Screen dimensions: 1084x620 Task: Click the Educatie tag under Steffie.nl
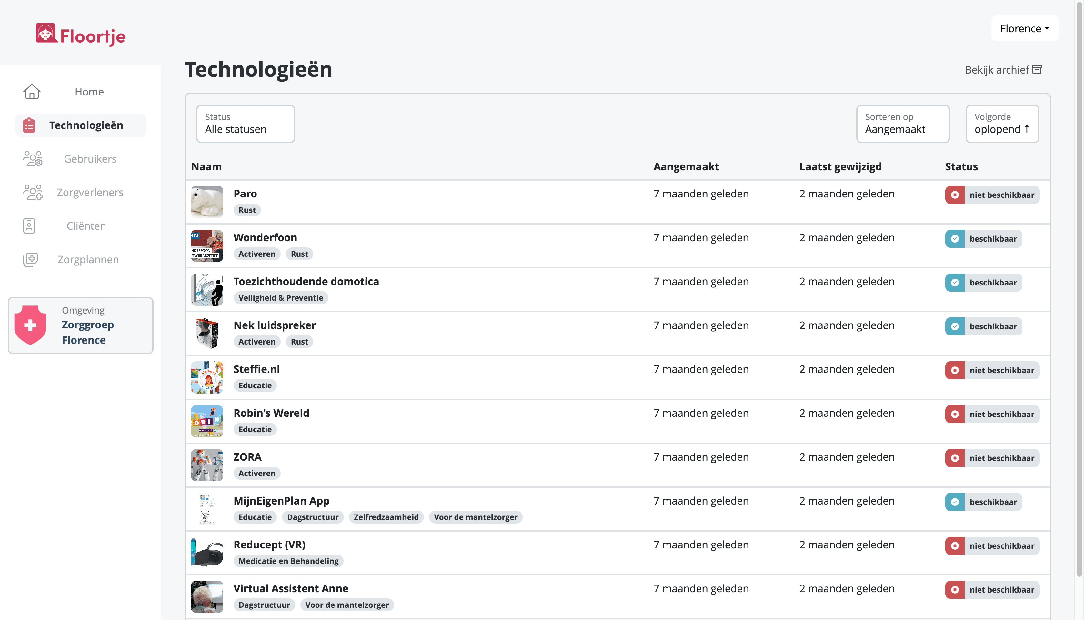(255, 385)
